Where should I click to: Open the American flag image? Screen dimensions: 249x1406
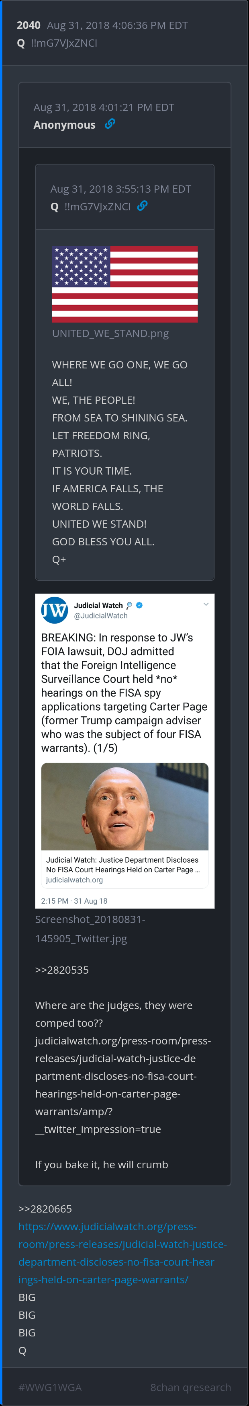[125, 284]
